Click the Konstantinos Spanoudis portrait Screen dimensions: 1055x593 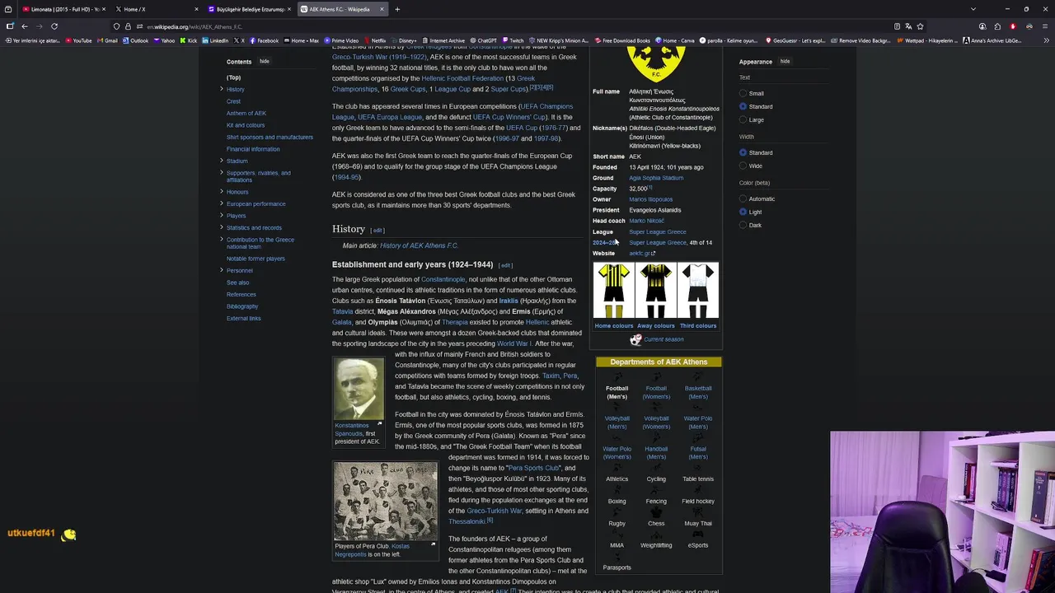pyautogui.click(x=359, y=389)
